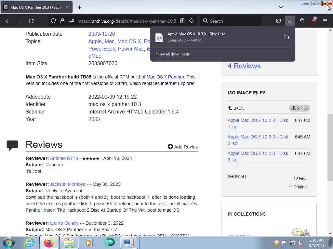Open reviewer Antonio R778 profile
This screenshot has width=333, height=249.
pos(64,158)
